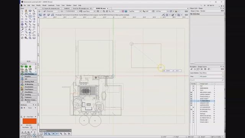Image resolution: width=245 pixels, height=138 pixels.
Task: Toggle Snap to Tangent in Snapping palette
Action: point(69,134)
